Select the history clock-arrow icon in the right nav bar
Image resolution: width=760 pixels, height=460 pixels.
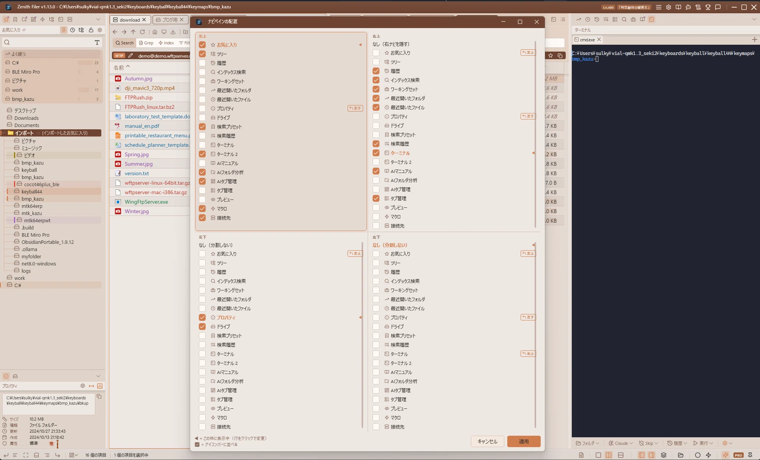click(597, 19)
